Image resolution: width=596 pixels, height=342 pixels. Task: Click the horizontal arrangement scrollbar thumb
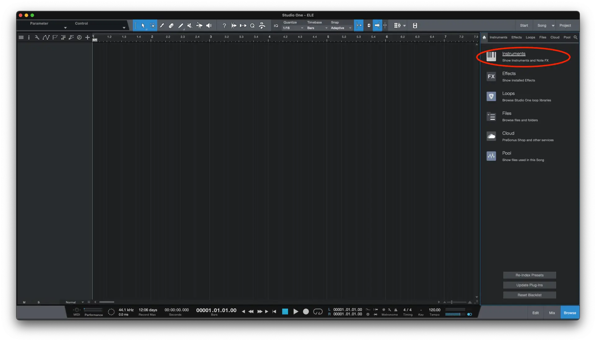coord(106,302)
